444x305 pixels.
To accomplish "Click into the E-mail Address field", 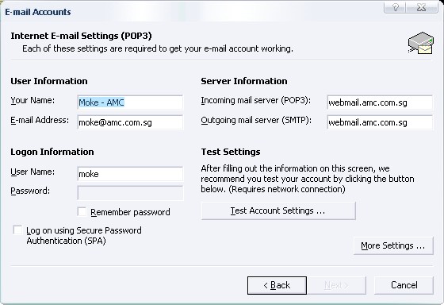I will point(130,122).
